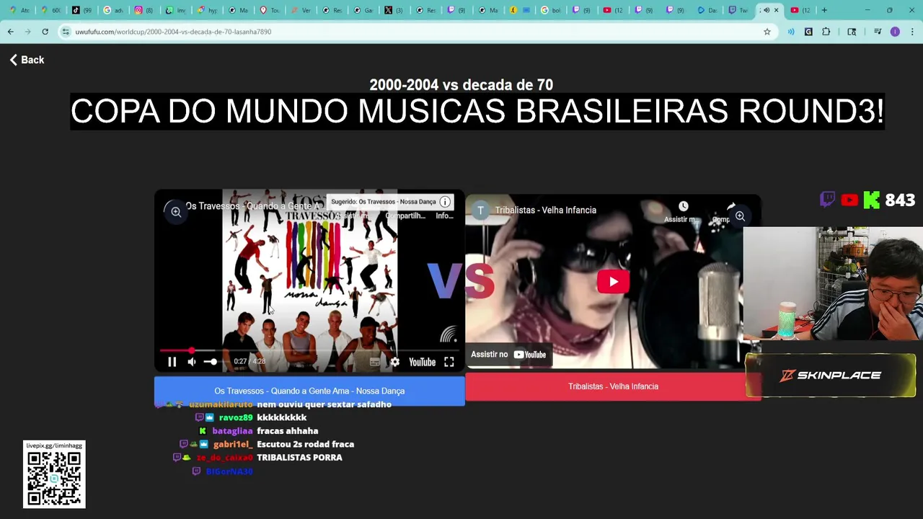Switch to the Twitch 'Twi' tab
This screenshot has height=519, width=923.
(738, 10)
